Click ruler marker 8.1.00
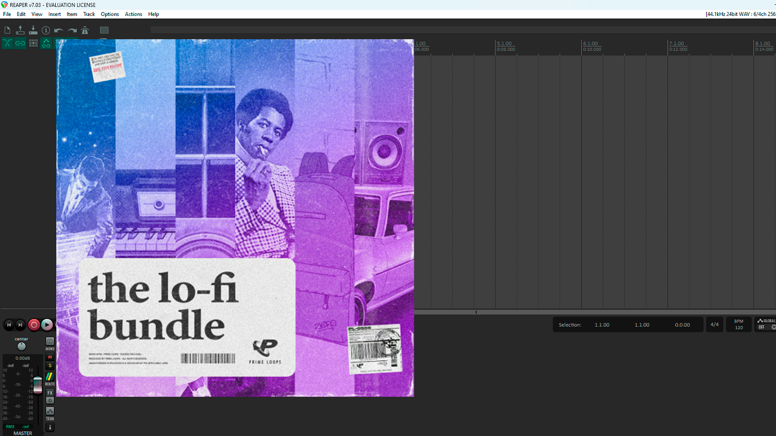 click(763, 44)
